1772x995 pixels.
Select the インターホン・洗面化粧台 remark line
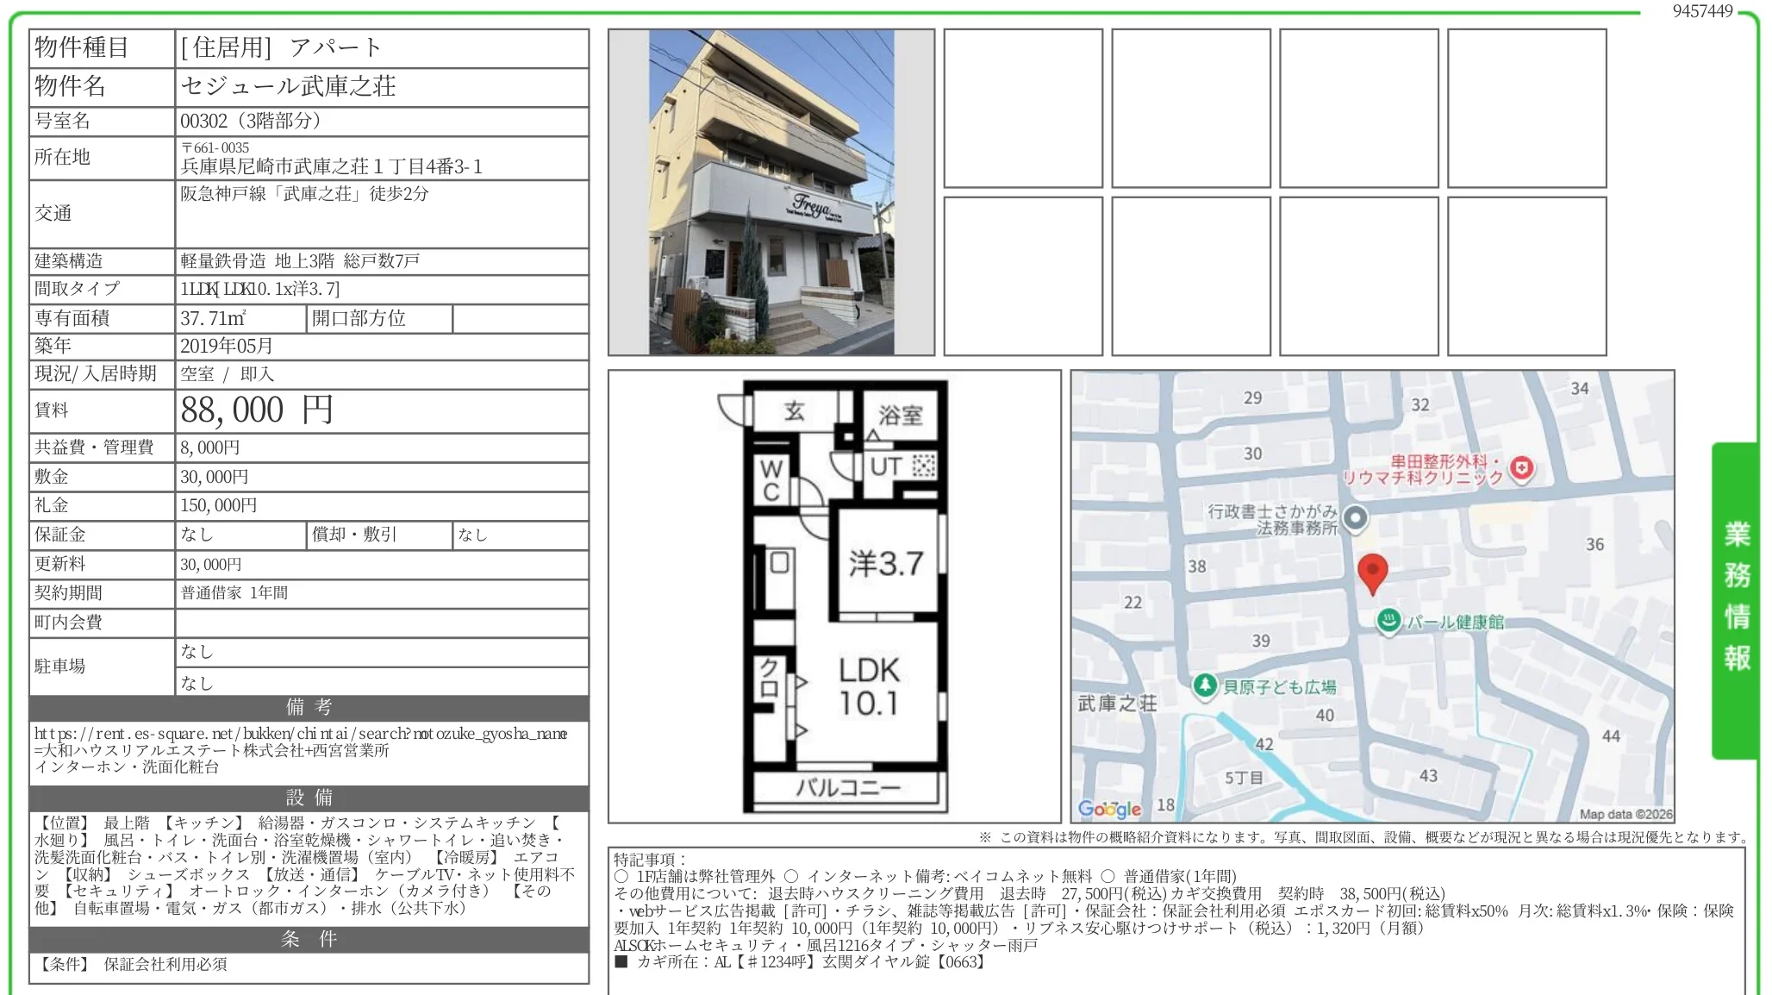126,767
